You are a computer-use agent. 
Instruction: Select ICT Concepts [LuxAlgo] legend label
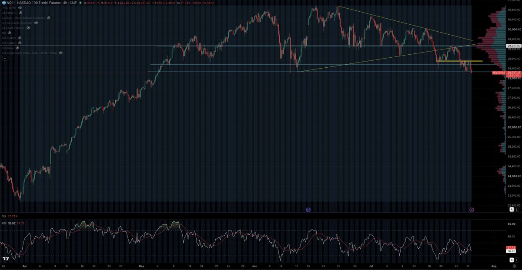click(17, 23)
